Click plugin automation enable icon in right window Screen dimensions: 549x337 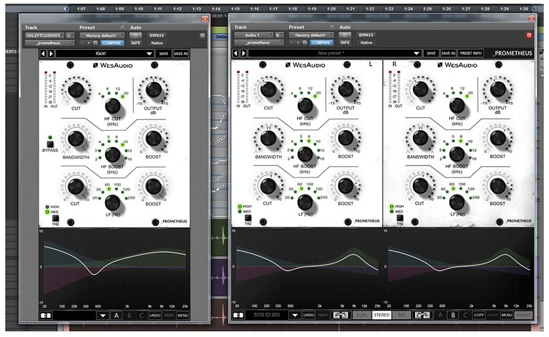point(345,35)
